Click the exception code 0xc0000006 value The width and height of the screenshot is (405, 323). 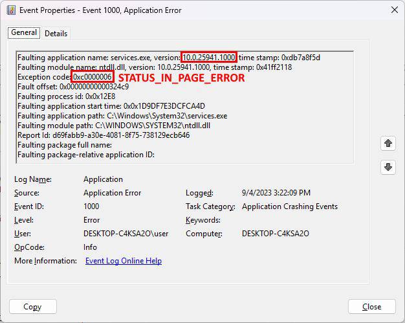pyautogui.click(x=93, y=77)
